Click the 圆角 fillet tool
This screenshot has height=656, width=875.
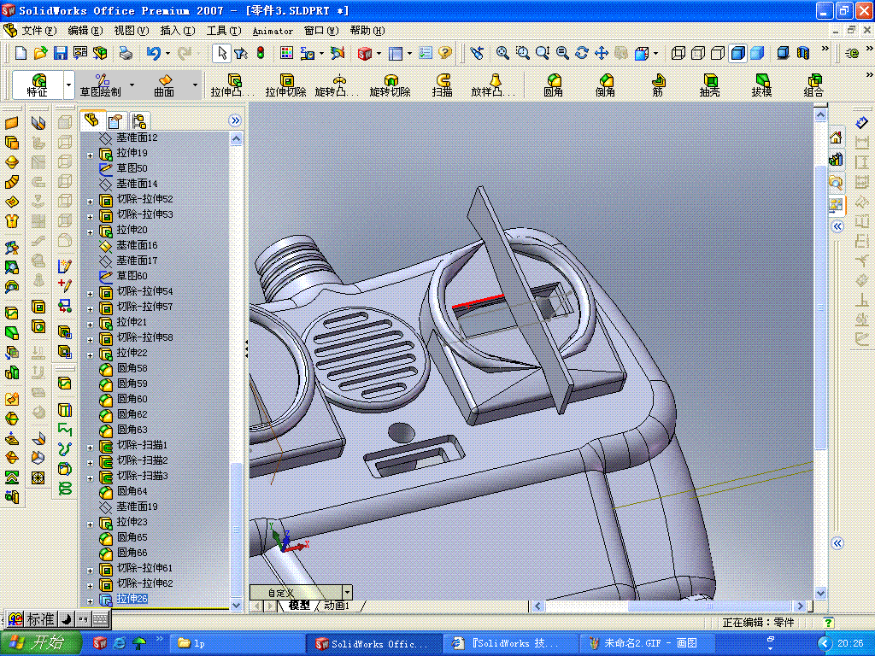coord(553,85)
